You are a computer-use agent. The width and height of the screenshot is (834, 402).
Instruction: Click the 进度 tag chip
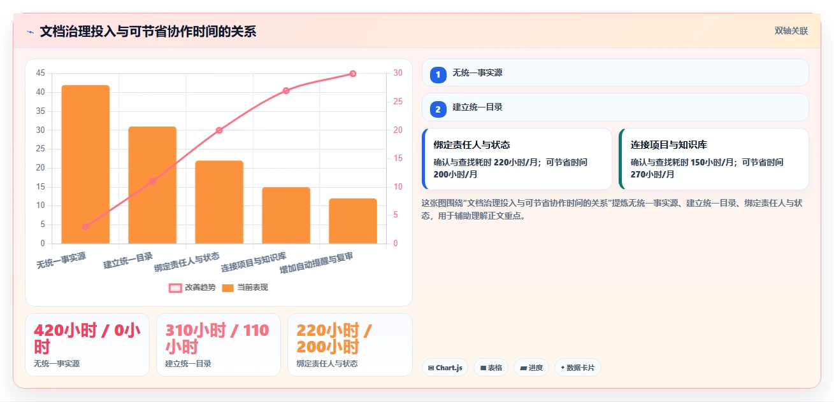point(531,368)
